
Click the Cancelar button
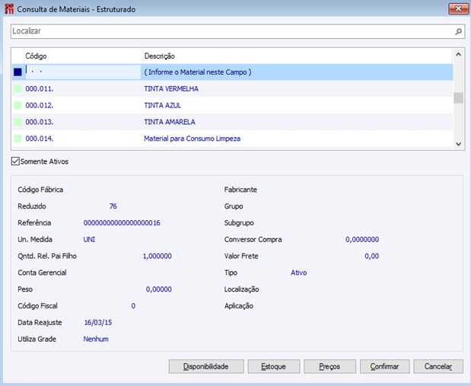pyautogui.click(x=438, y=366)
